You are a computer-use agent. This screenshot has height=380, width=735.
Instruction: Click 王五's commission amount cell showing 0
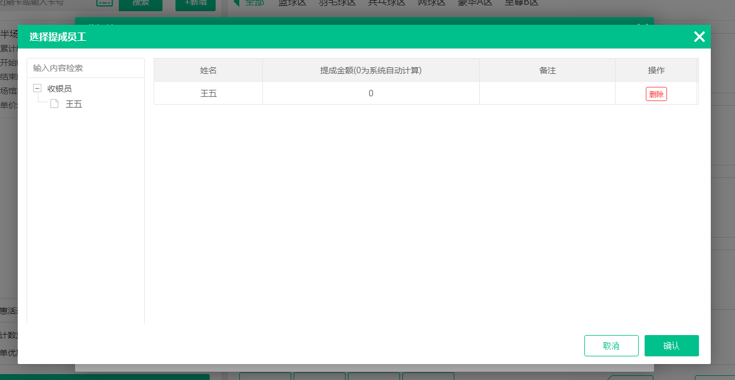click(371, 93)
